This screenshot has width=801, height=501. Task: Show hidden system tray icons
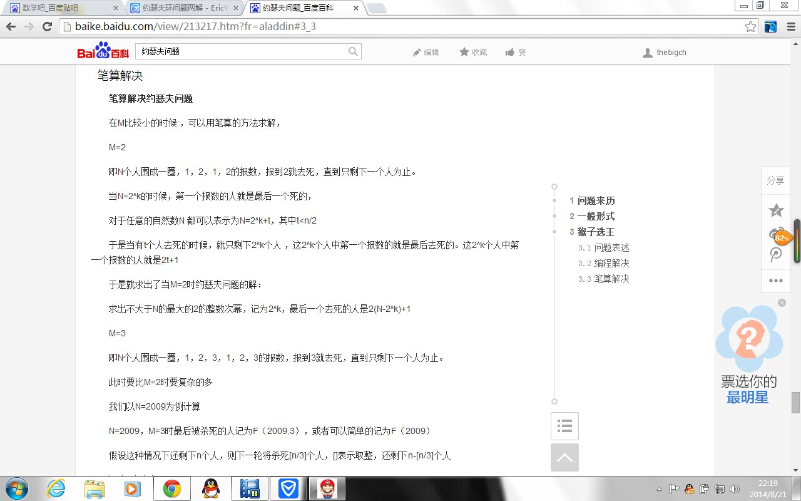pos(659,489)
